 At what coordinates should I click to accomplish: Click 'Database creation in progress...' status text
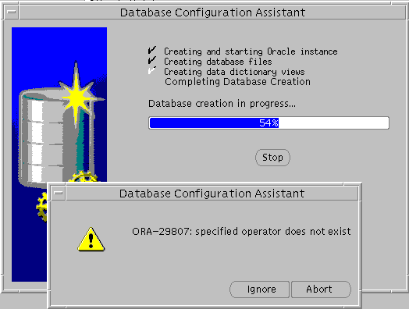point(222,104)
